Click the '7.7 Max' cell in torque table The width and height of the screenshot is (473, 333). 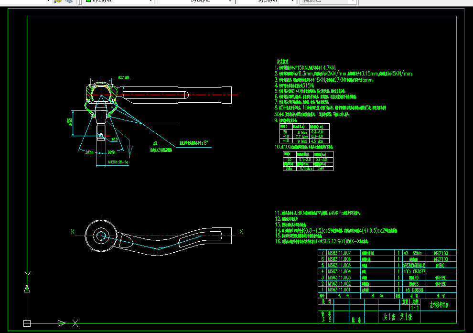click(x=301, y=137)
